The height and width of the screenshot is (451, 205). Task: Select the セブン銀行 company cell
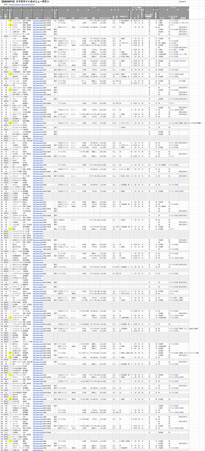tap(17, 426)
